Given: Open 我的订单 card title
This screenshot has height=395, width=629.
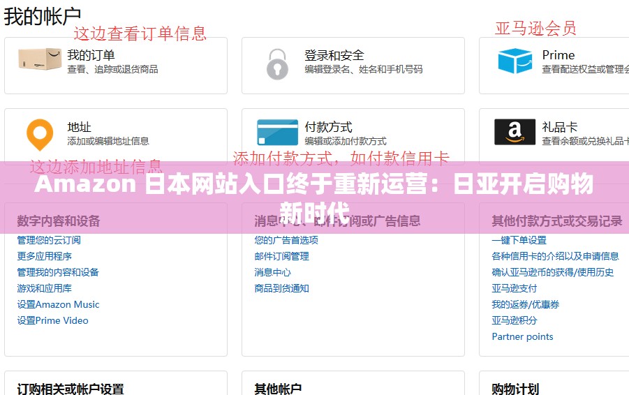Looking at the screenshot, I should [x=91, y=55].
